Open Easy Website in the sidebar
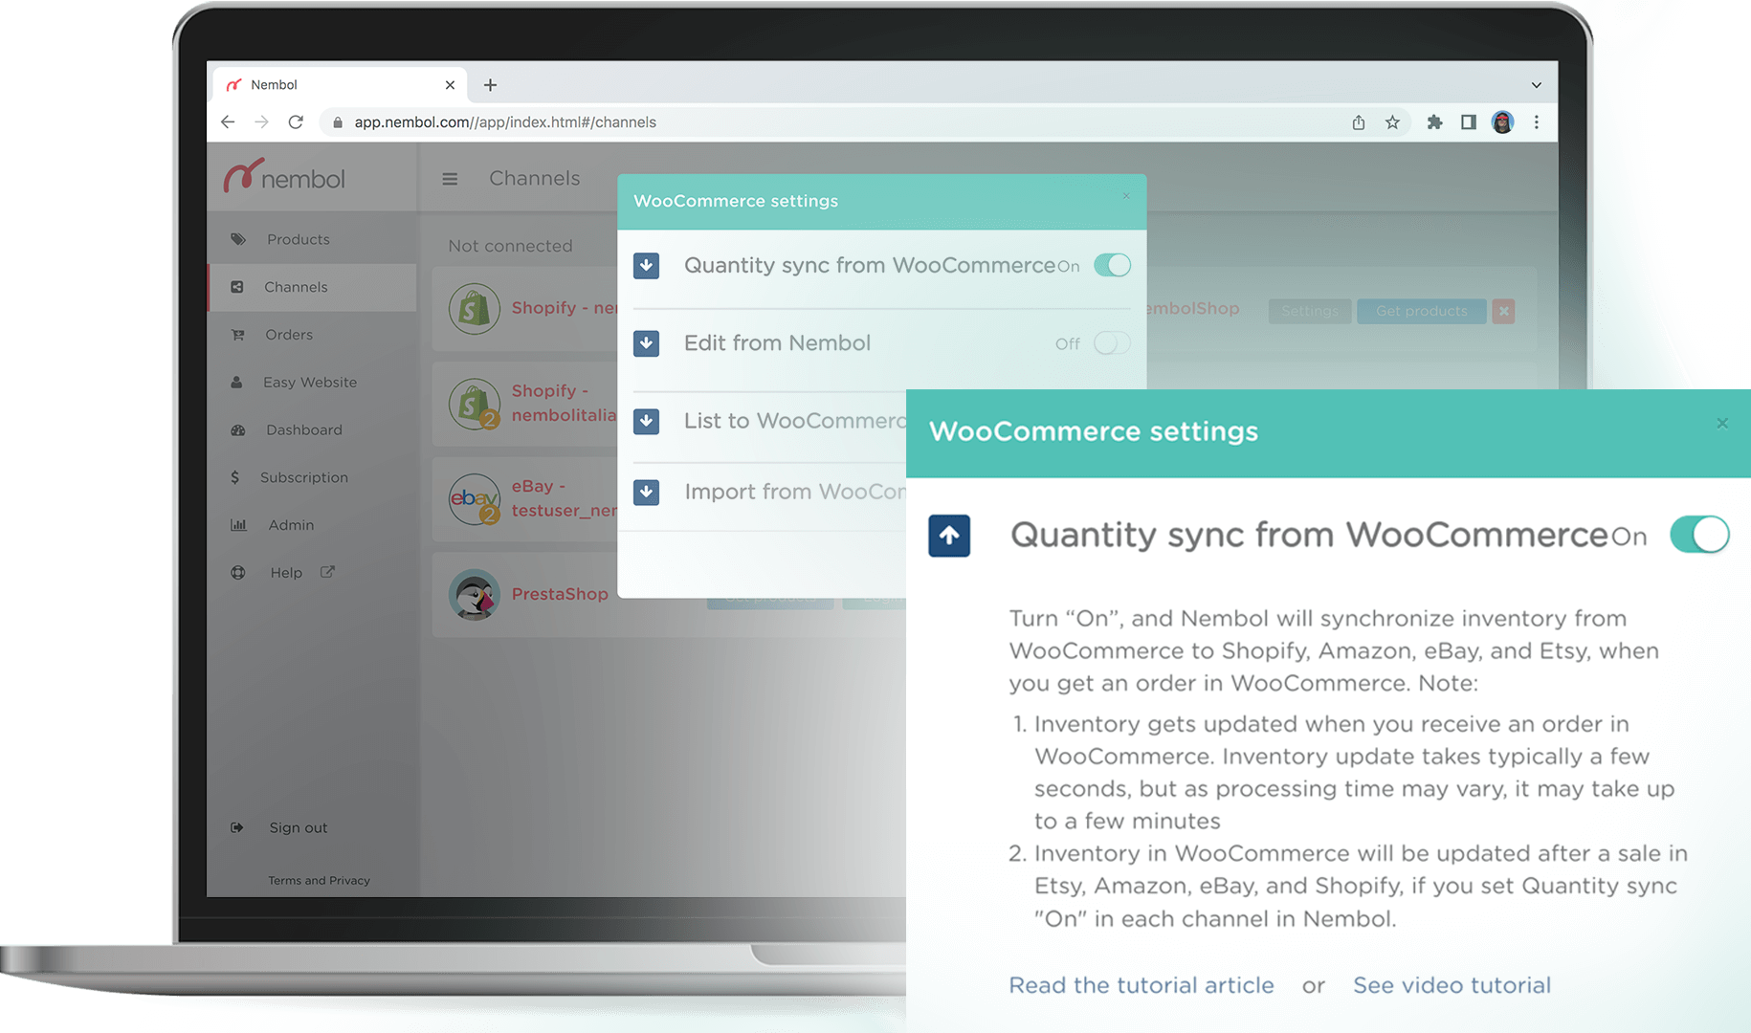 310,383
